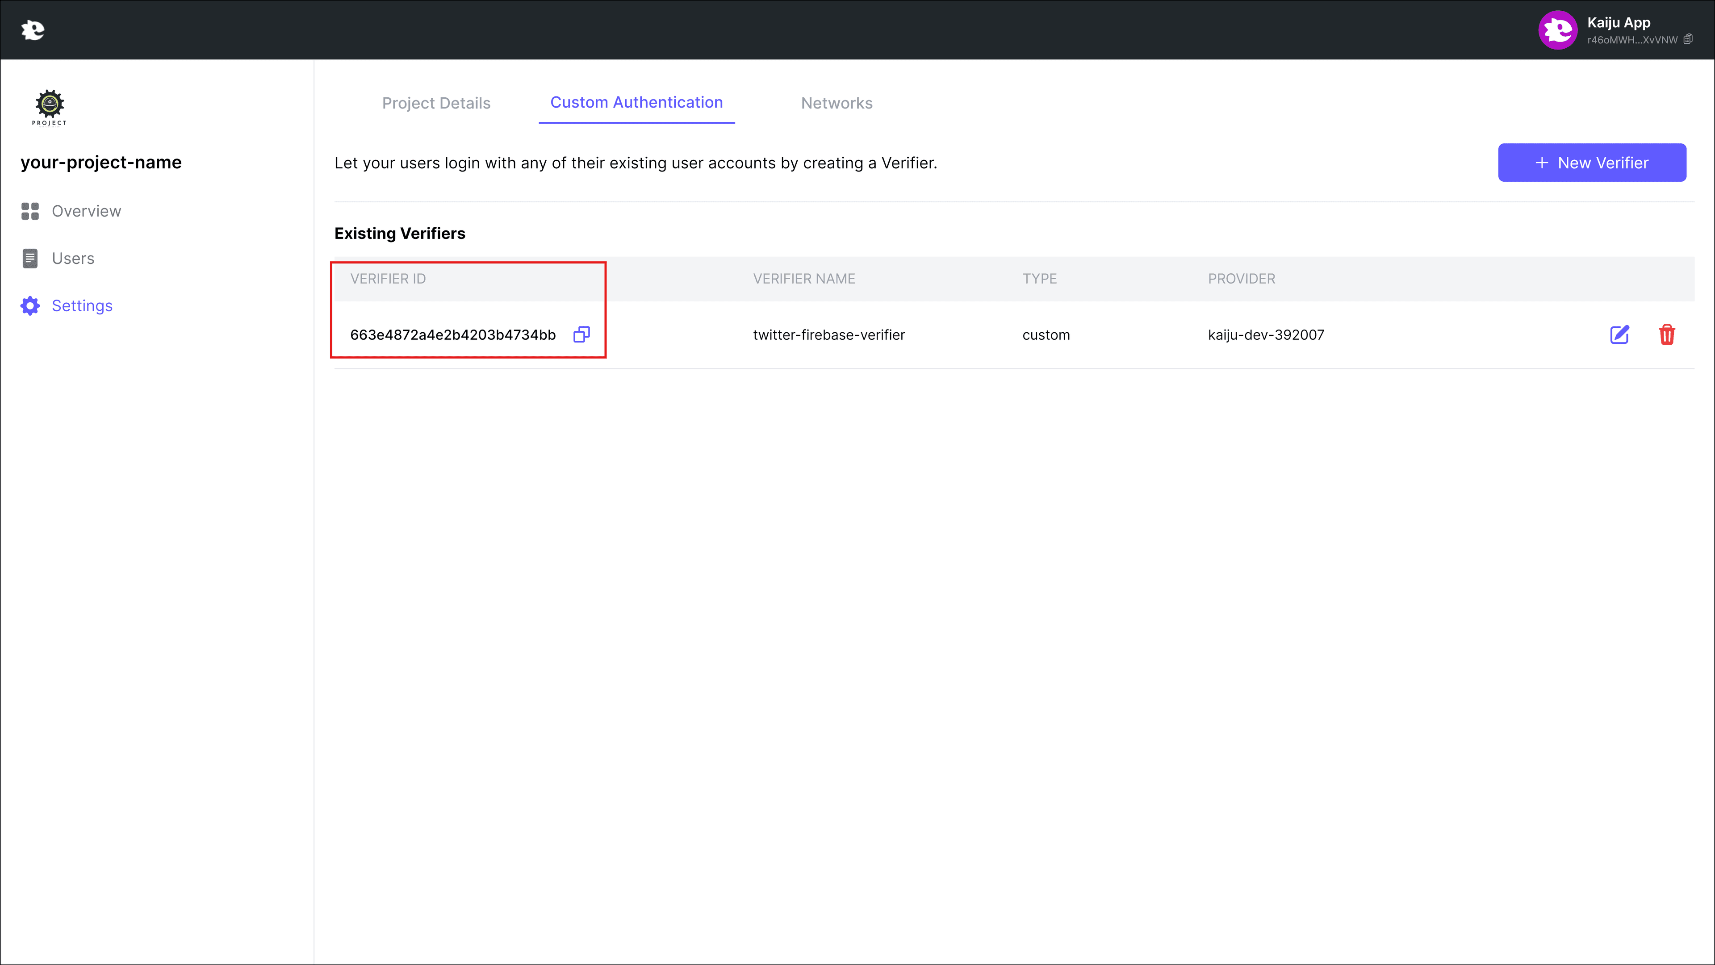Viewport: 1715px width, 965px height.
Task: Edit the twitter-firebase-verifier entry
Action: click(x=1619, y=335)
